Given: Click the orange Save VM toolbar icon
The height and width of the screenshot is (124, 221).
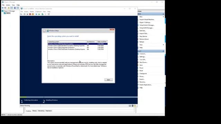Looking at the screenshot, I should [33, 14].
